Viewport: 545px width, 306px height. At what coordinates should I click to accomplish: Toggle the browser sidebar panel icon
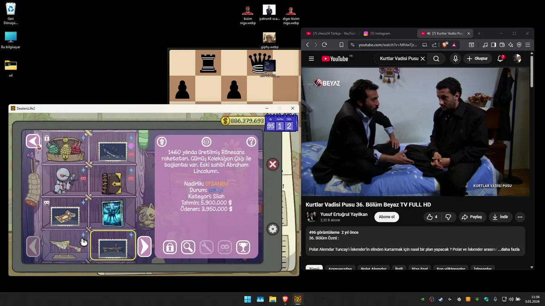493,45
